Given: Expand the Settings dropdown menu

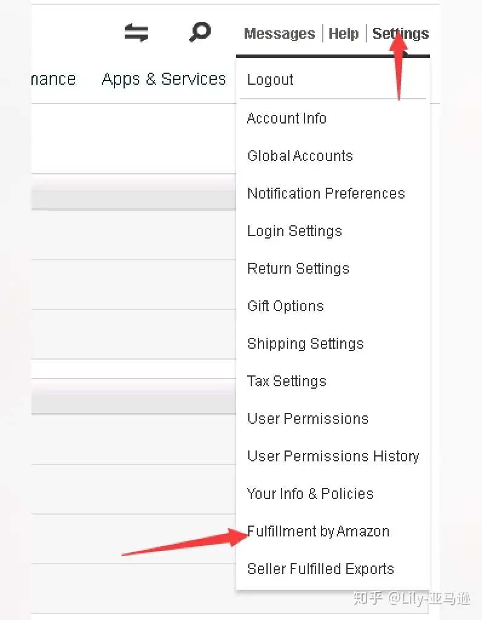Looking at the screenshot, I should 400,34.
